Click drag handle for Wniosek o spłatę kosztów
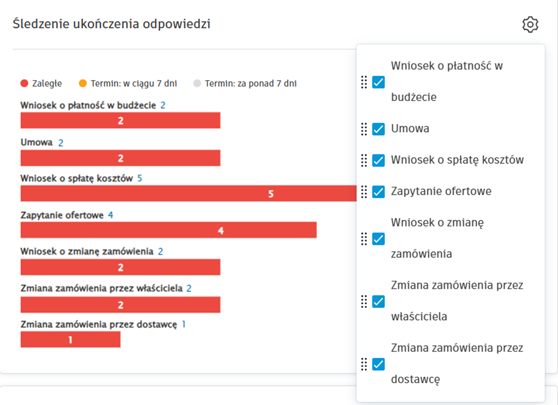 pyautogui.click(x=364, y=160)
